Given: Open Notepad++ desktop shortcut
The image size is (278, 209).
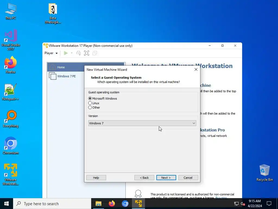Looking at the screenshot, I should click(x=11, y=92).
